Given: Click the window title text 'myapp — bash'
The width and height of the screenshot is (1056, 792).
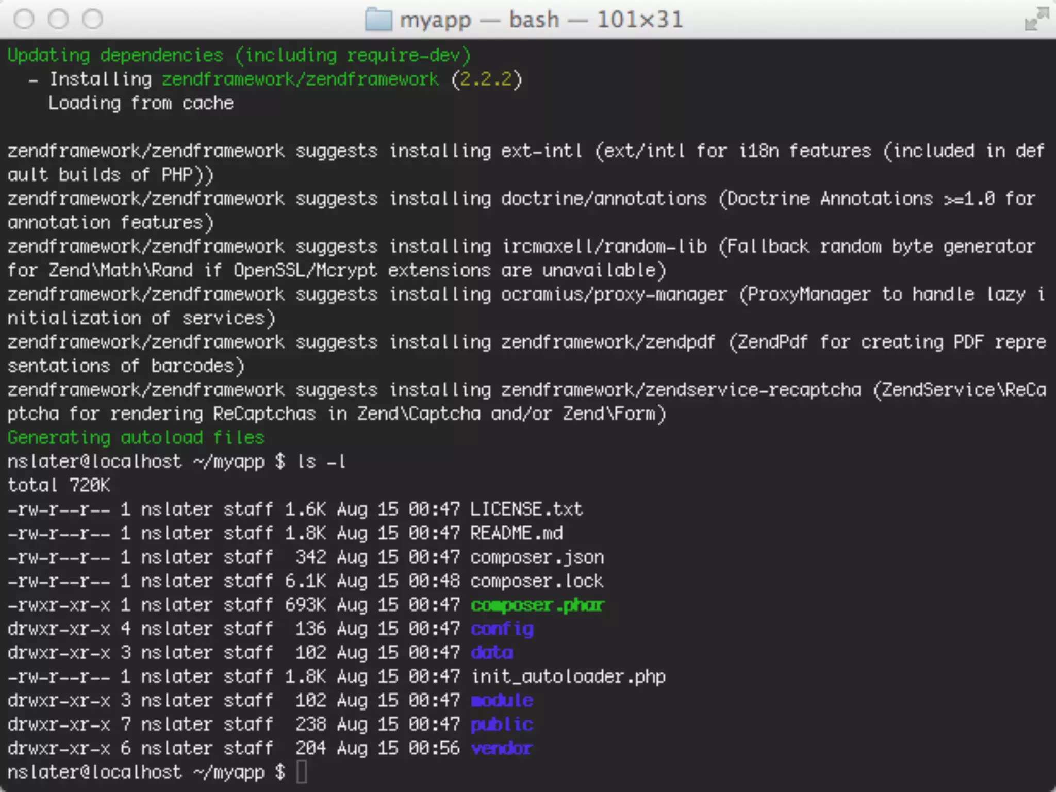Looking at the screenshot, I should (x=480, y=20).
